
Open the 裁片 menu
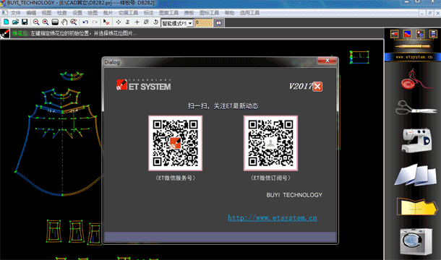[108, 13]
